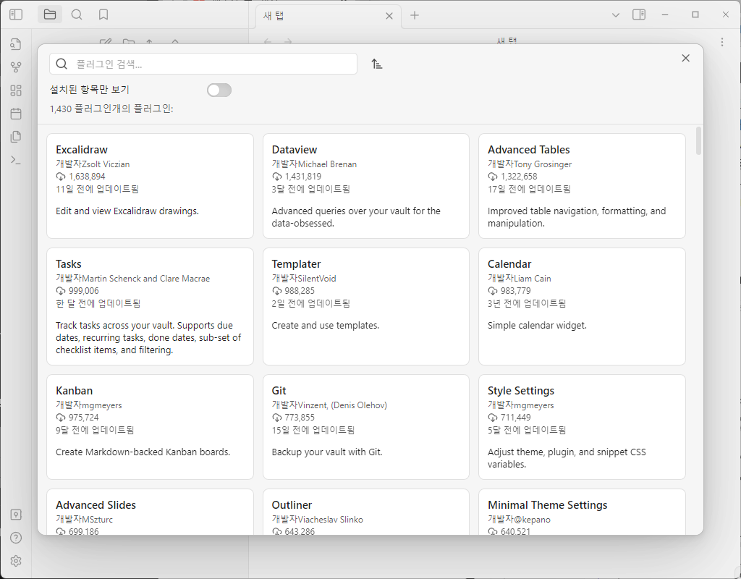Click the Dataview download count 1,431,819
Screen dimensions: 741x579
(x=303, y=177)
